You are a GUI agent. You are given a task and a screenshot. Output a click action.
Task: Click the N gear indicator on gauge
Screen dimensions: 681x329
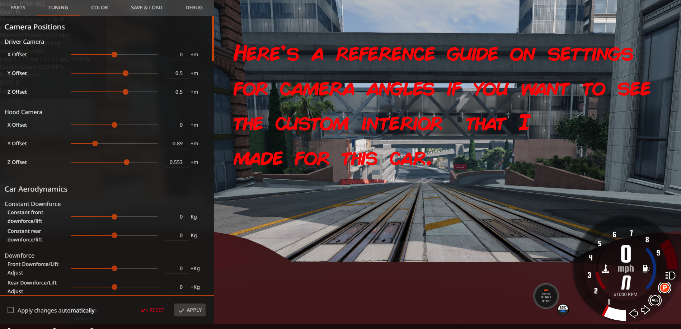[x=626, y=283]
